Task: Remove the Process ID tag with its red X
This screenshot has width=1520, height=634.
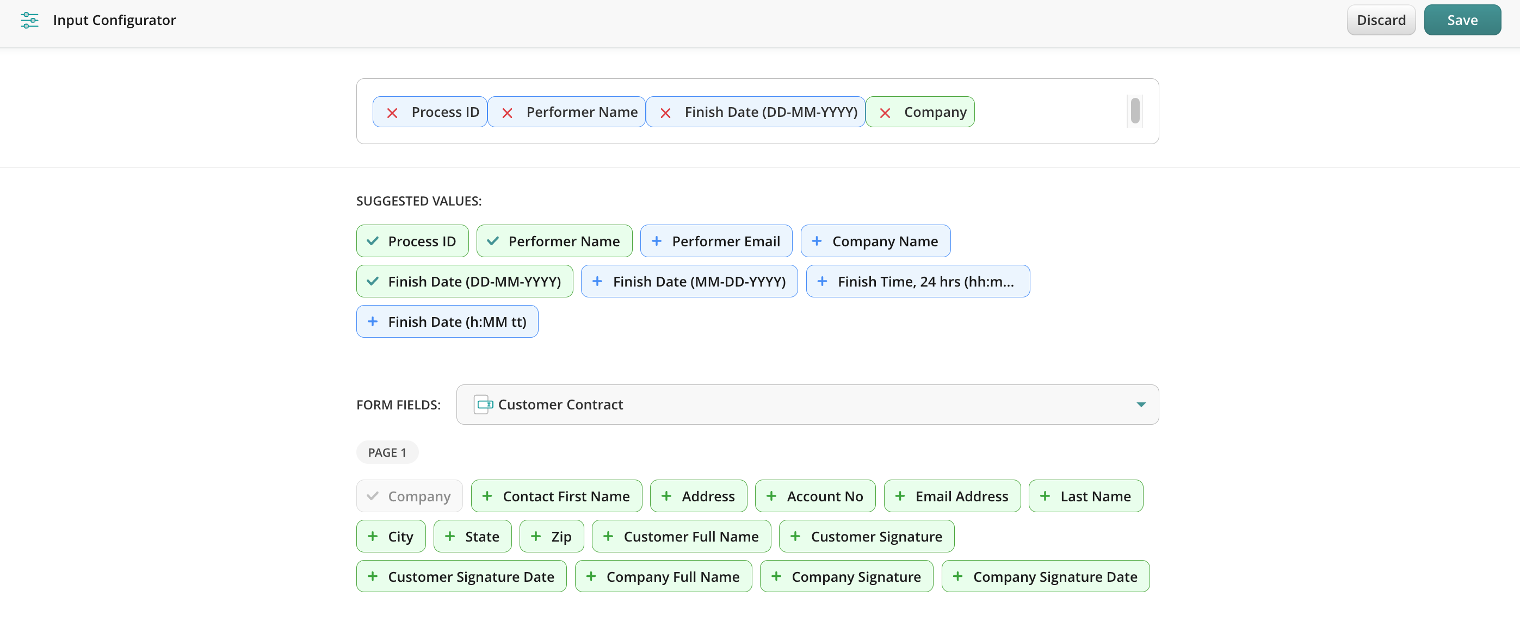Action: coord(392,113)
